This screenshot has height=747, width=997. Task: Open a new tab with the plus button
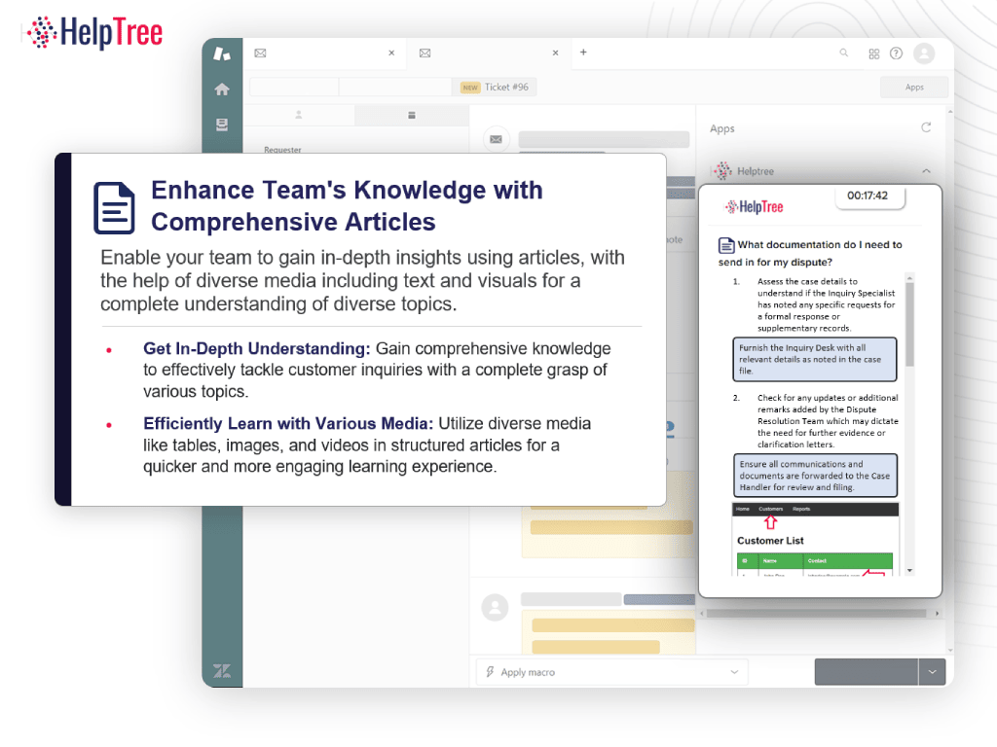(x=582, y=53)
